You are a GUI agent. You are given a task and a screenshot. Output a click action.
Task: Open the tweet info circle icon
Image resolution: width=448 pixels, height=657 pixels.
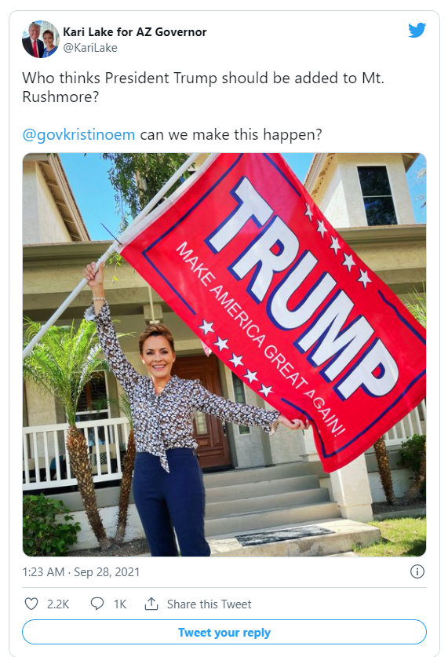click(417, 571)
